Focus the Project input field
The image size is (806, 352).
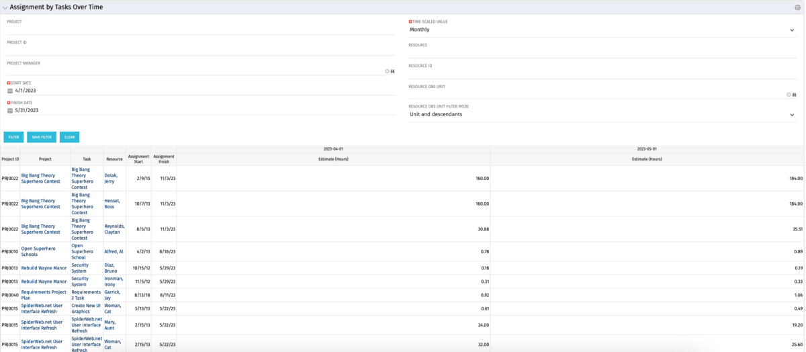tap(201, 30)
